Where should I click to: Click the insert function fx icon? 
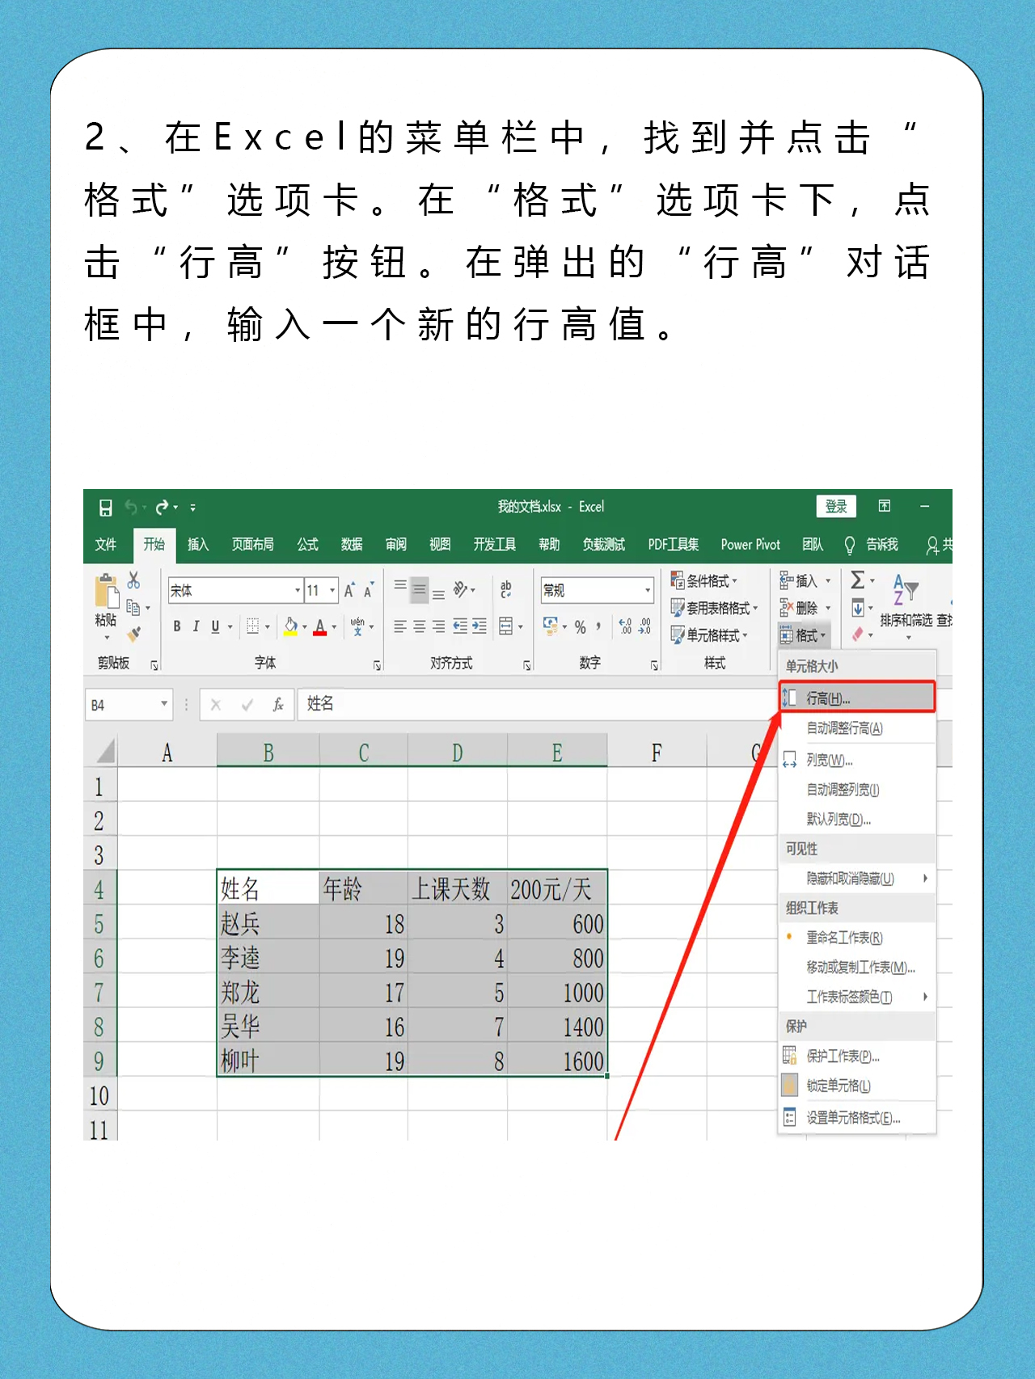click(277, 705)
